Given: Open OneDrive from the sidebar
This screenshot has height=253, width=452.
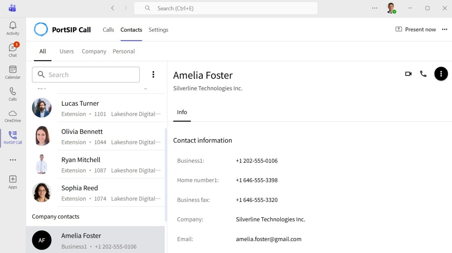Looking at the screenshot, I should tap(12, 116).
